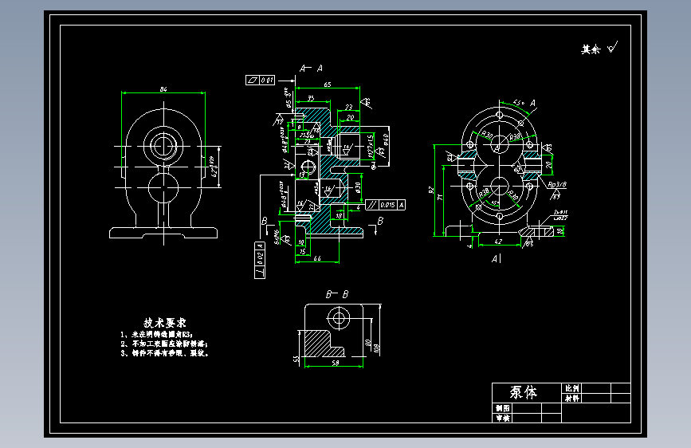Click the '71' height dimension on right view
The image size is (691, 448).
[440, 197]
